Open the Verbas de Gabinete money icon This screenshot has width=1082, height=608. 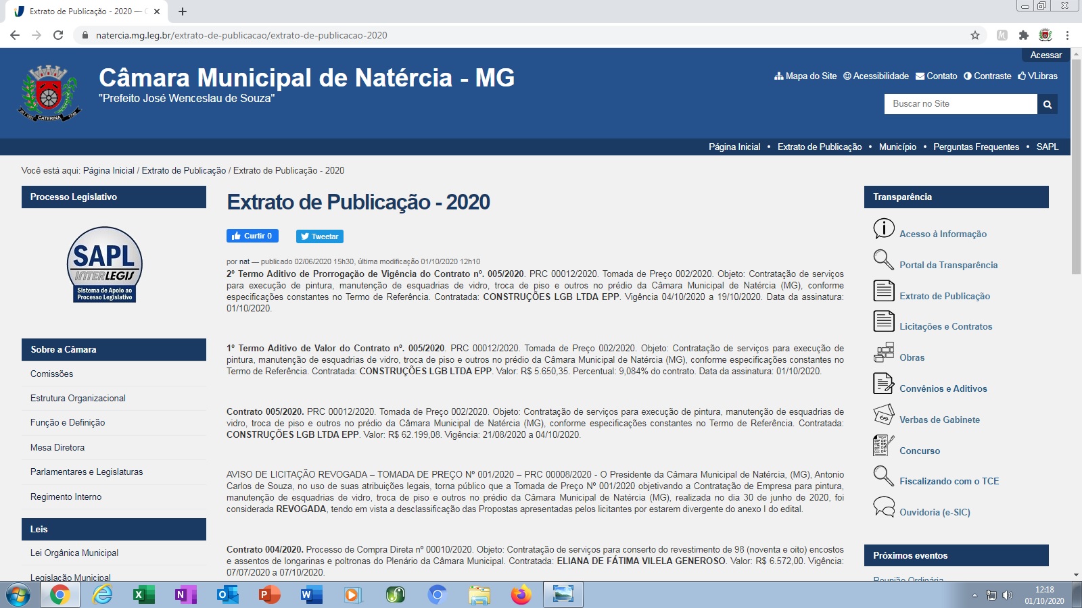(x=883, y=415)
